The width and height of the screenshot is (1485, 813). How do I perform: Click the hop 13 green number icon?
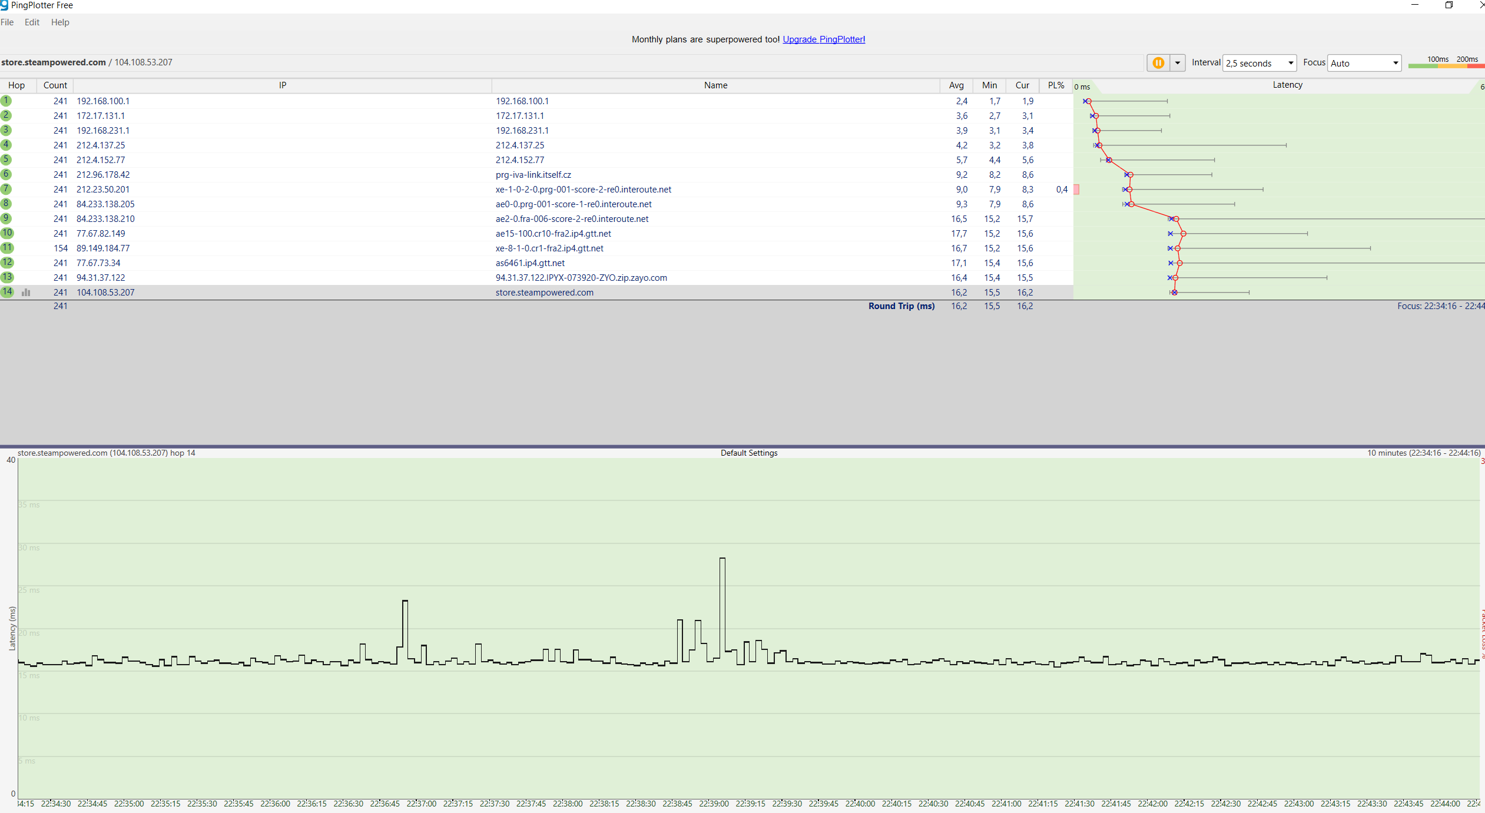[7, 277]
